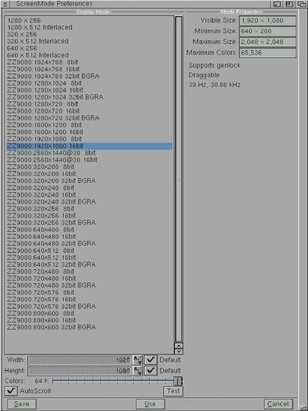Screen dimensions: 308x411
Task: Select ZZ9000:320x200 32bit BGRA mode
Action: click(89, 180)
